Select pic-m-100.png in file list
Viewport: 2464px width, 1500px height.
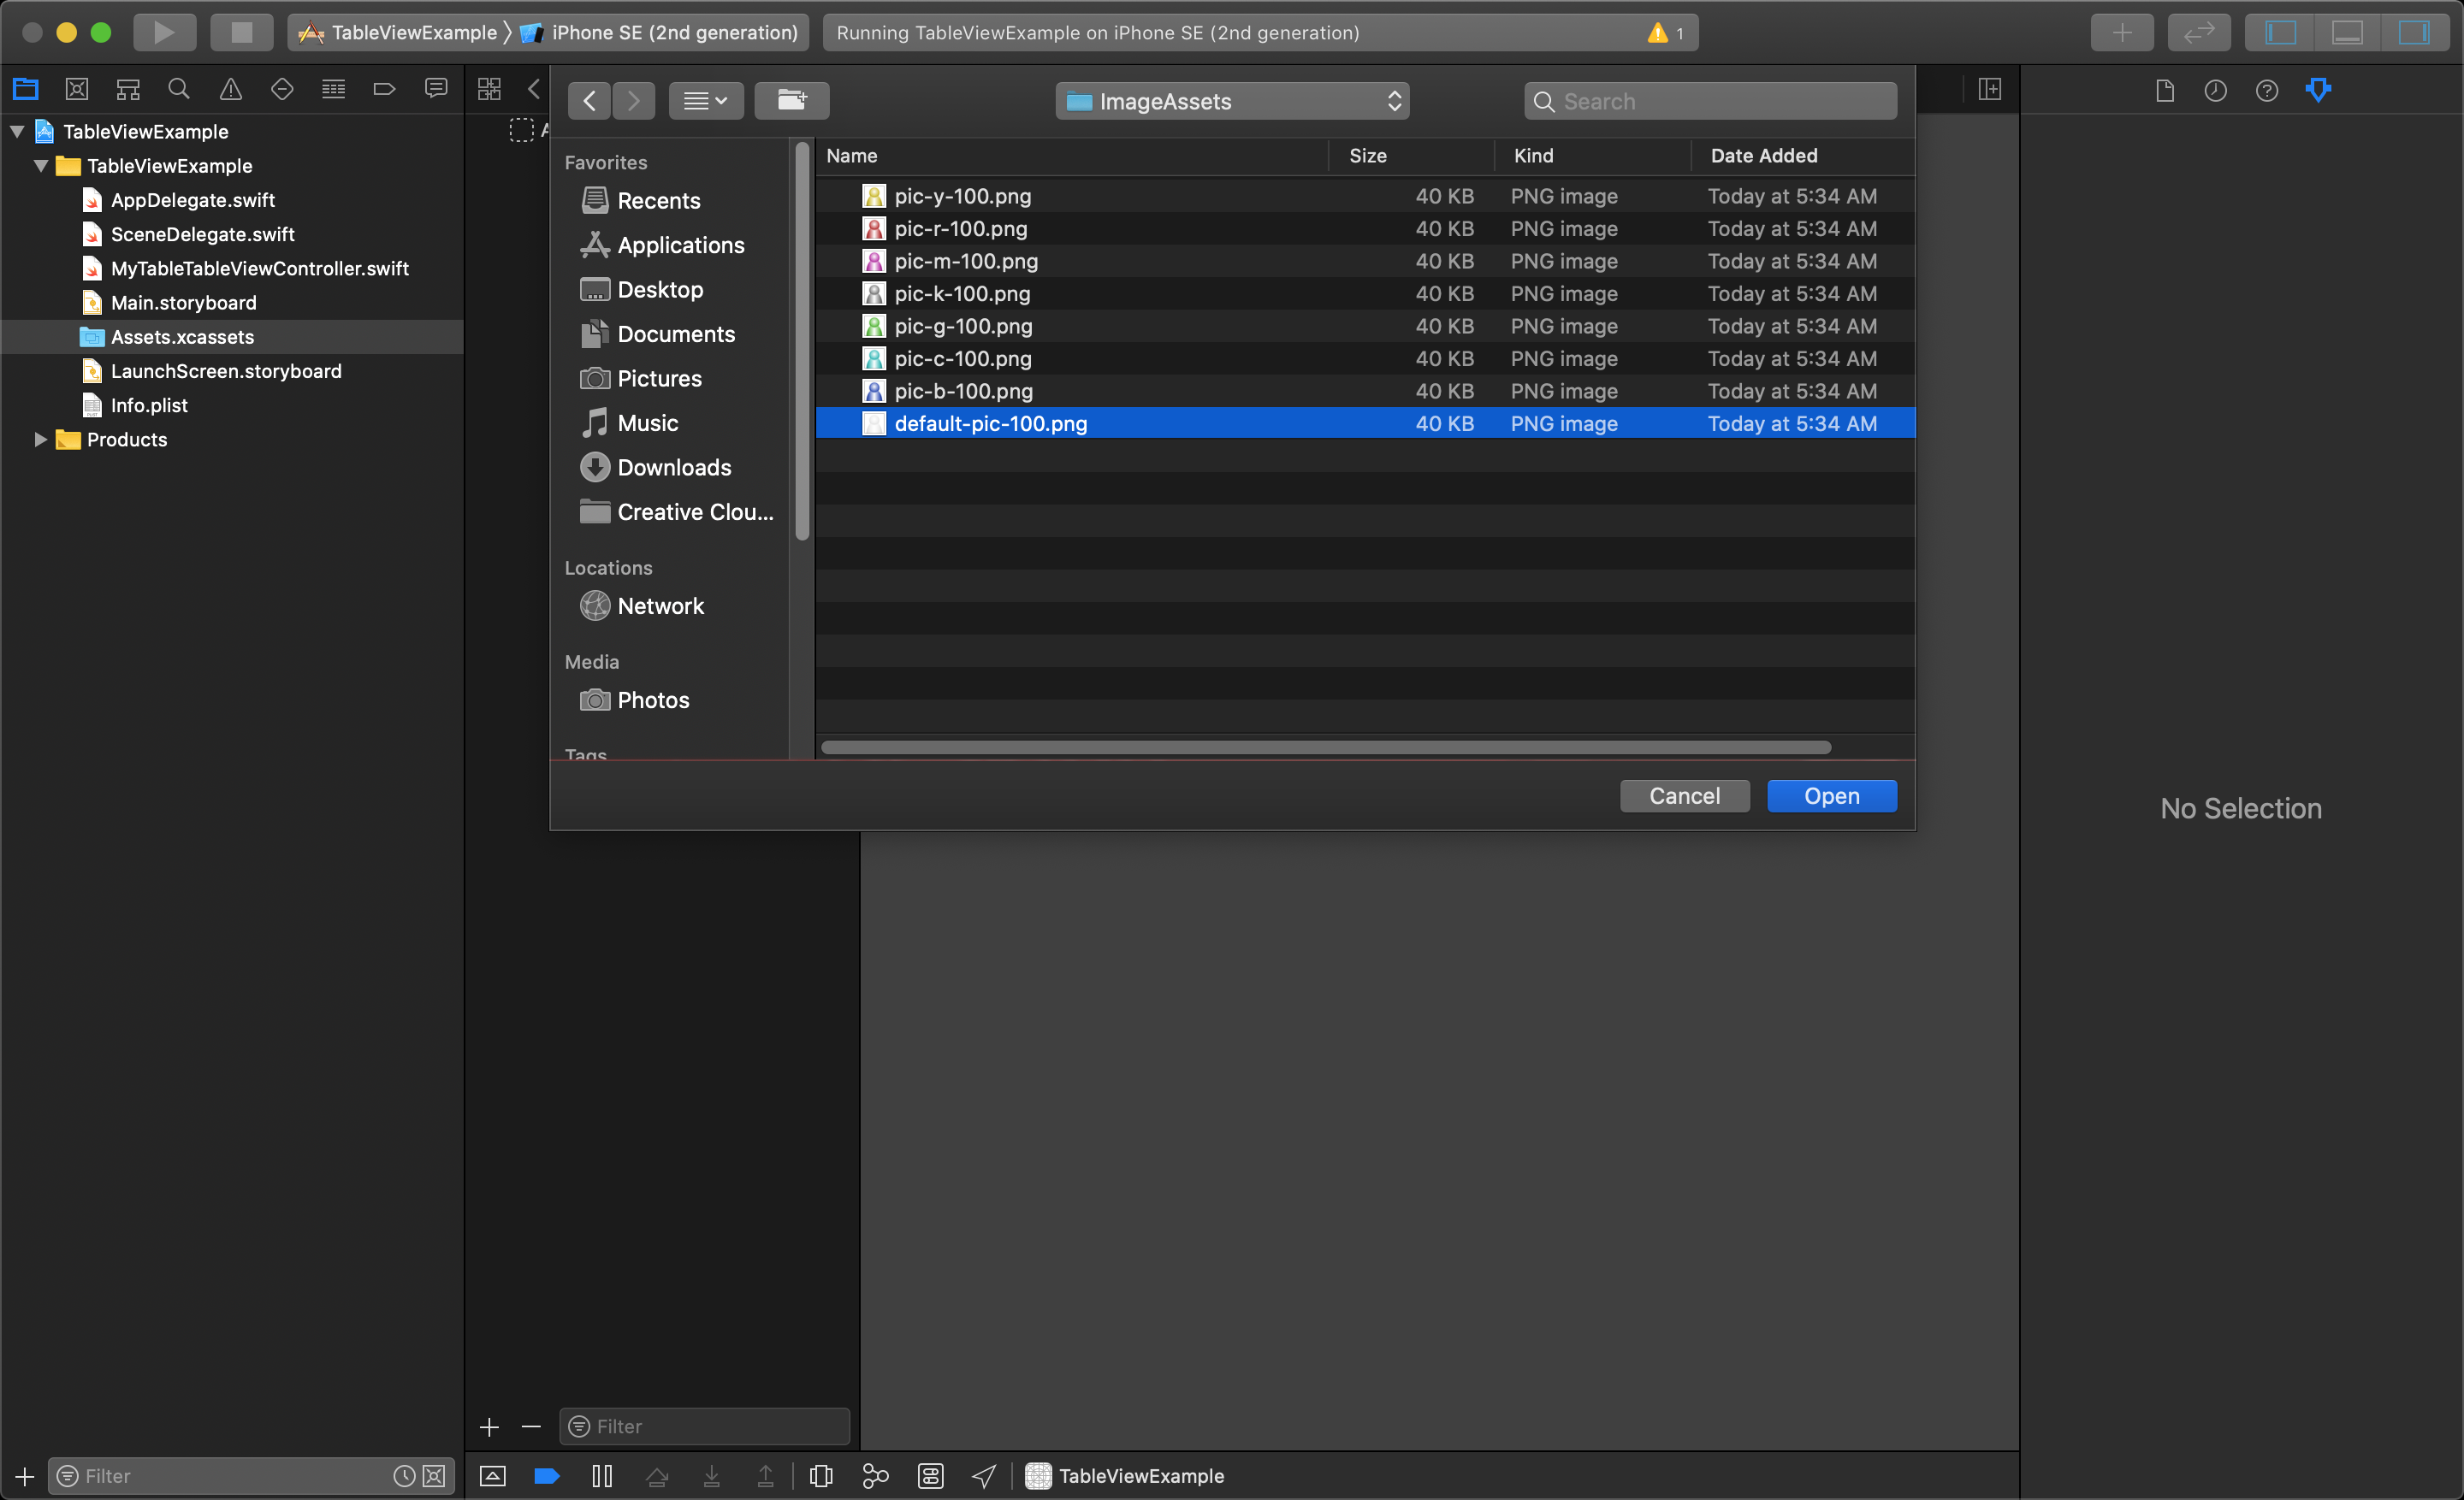click(1365, 261)
